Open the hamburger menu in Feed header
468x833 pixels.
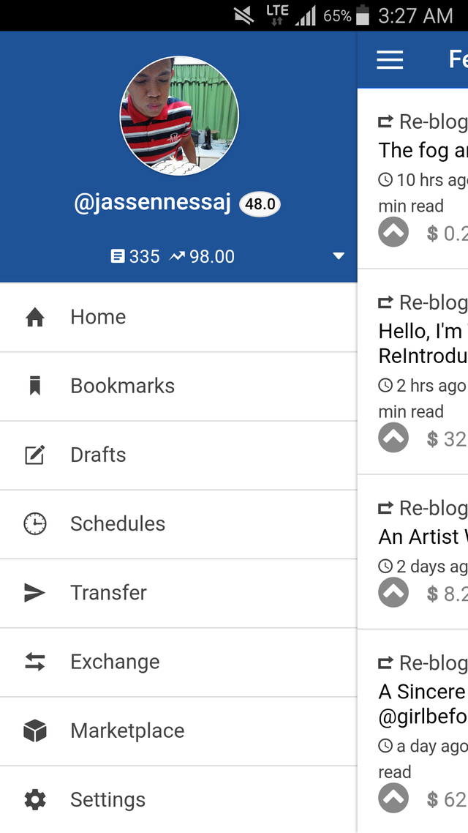tap(390, 59)
